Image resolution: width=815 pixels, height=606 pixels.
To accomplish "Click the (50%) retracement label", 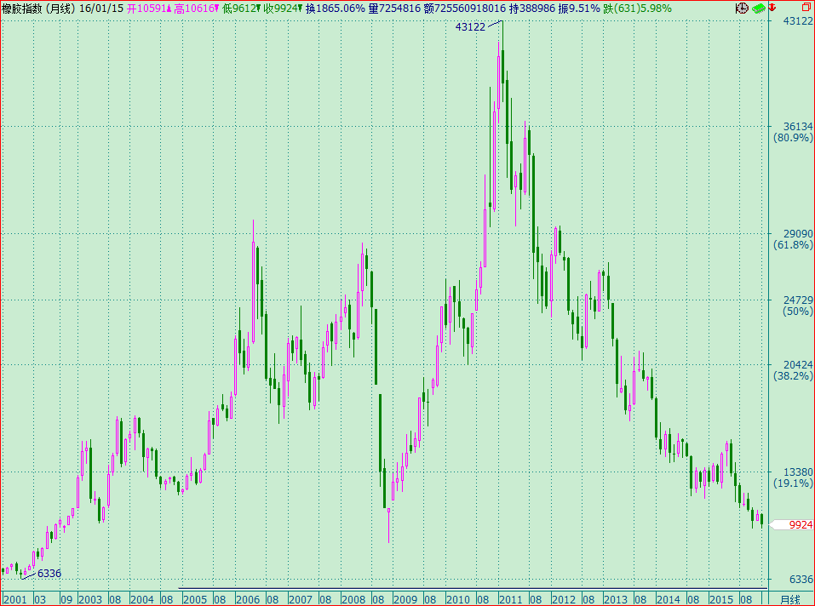I will [797, 311].
